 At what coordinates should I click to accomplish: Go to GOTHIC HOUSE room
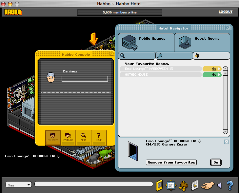[x=212, y=75]
